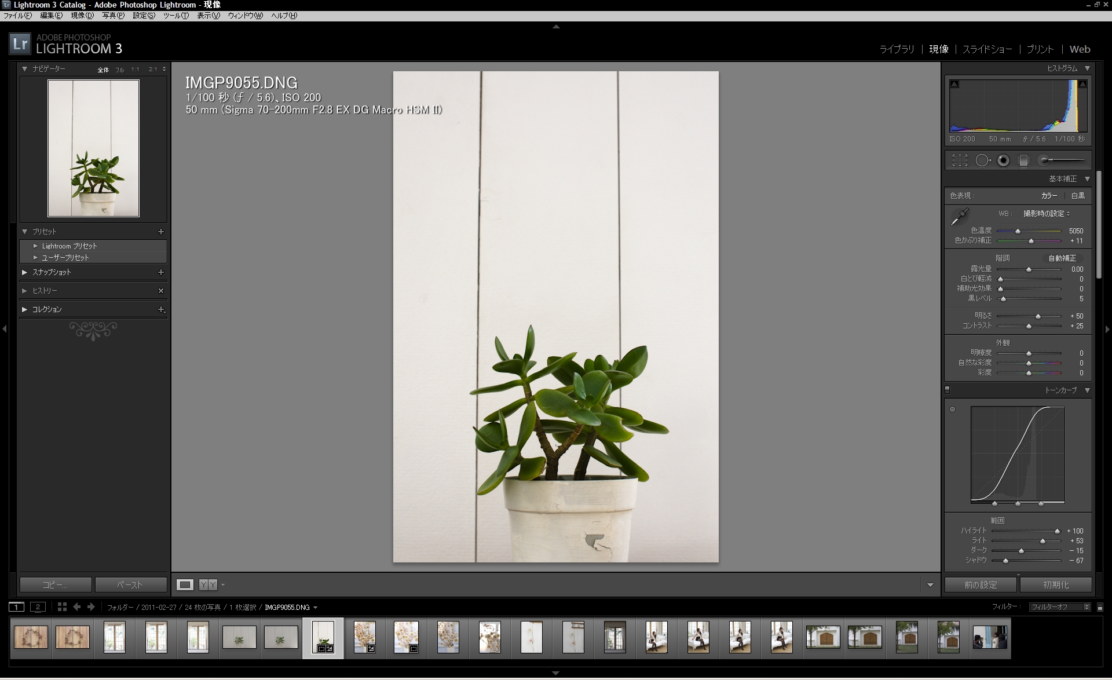The image size is (1112, 680).
Task: Select the Adjustment Brush tool
Action: 1044,160
